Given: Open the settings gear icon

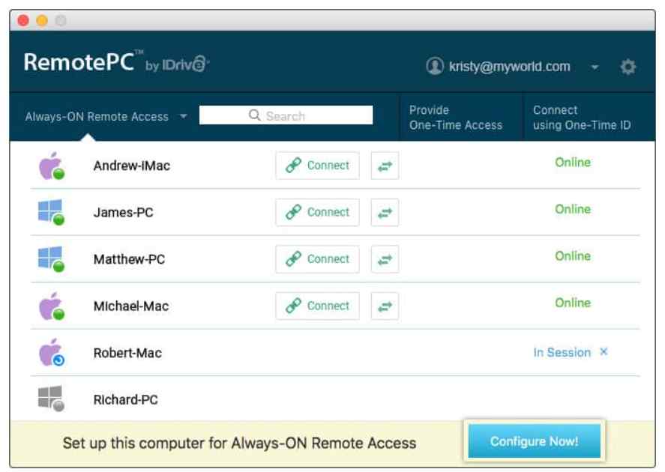Looking at the screenshot, I should 628,67.
